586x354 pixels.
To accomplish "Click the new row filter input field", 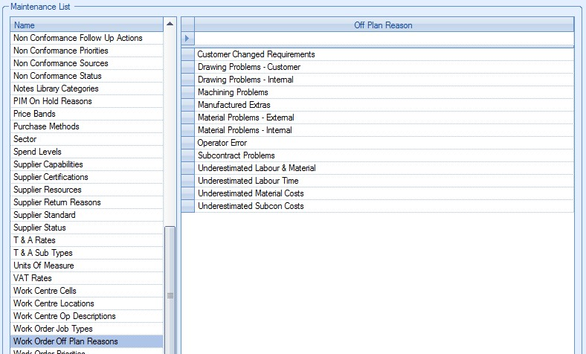I will pos(383,39).
